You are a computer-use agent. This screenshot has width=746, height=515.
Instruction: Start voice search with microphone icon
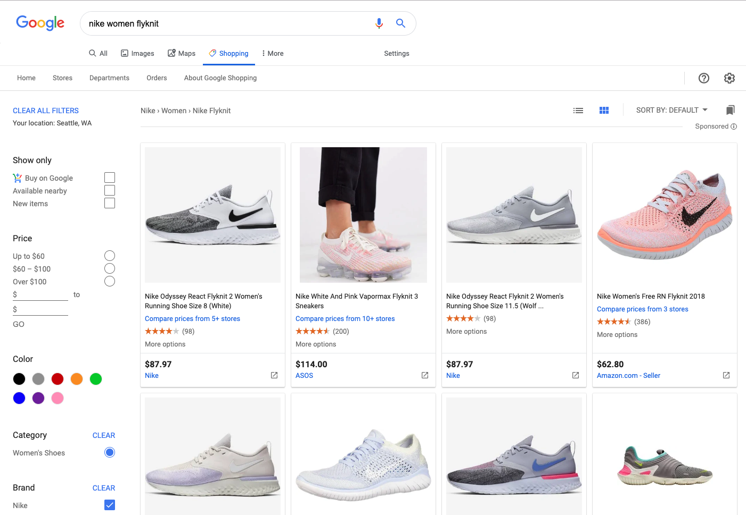[379, 23]
